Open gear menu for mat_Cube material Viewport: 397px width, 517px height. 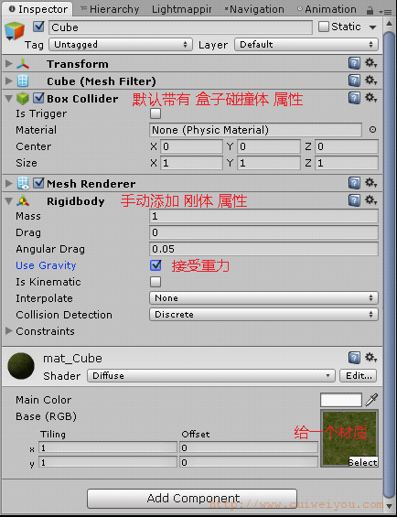370,357
